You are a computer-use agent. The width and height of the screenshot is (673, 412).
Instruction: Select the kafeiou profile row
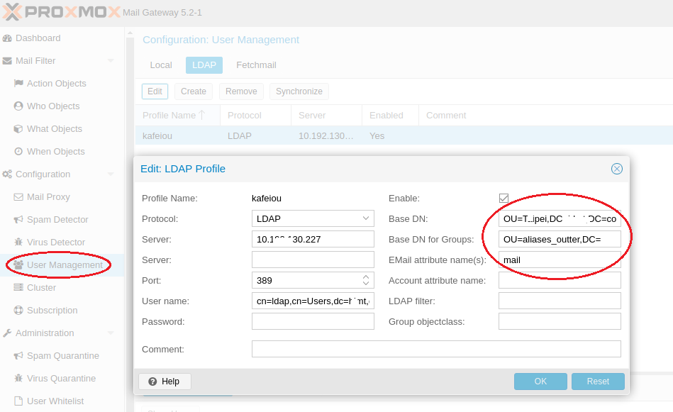(x=404, y=135)
